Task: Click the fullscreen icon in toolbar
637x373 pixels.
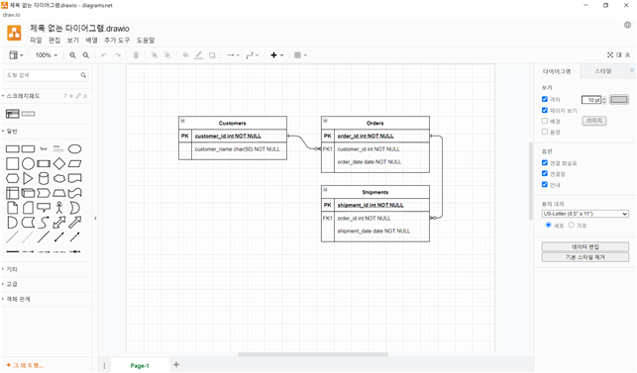Action: click(x=610, y=54)
